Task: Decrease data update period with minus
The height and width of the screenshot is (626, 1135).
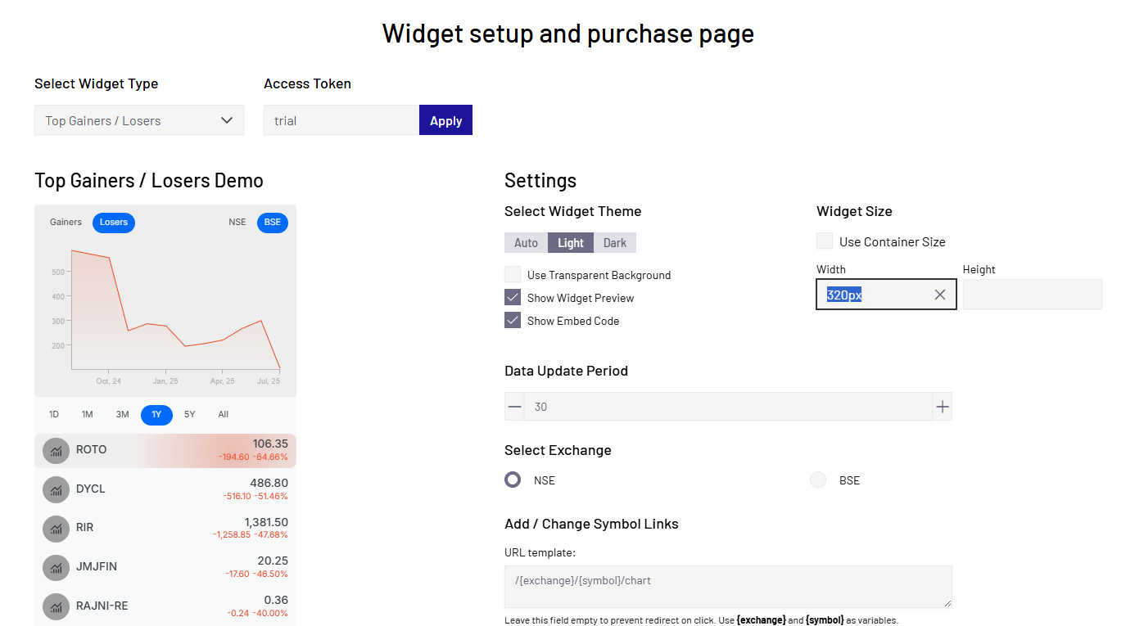Action: point(514,407)
